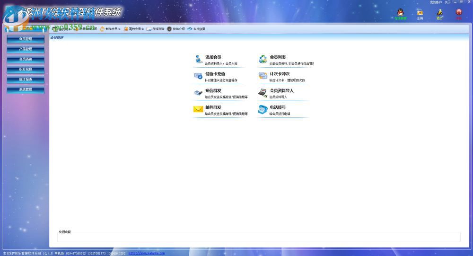Click the 注销 padlock logout icon

point(420,13)
